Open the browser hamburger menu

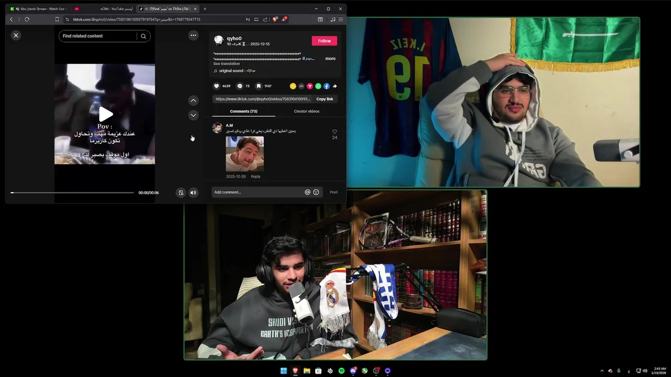341,19
